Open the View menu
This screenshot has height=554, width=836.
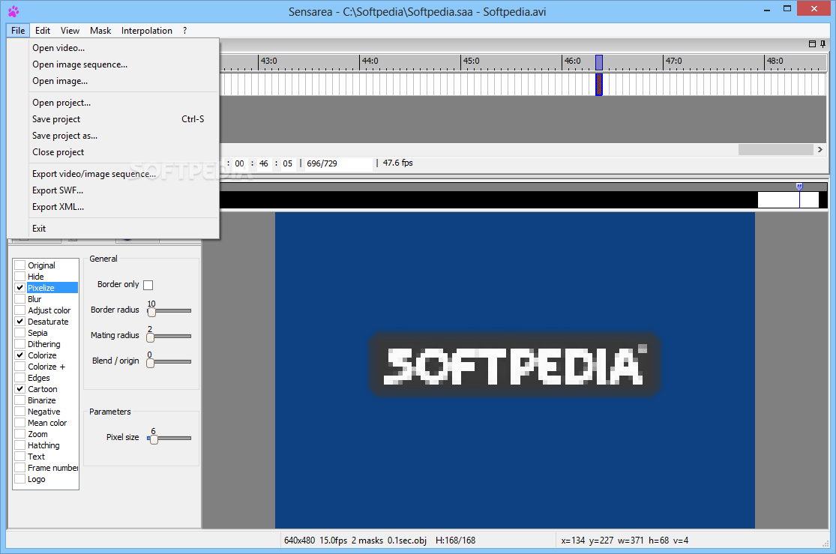(70, 31)
